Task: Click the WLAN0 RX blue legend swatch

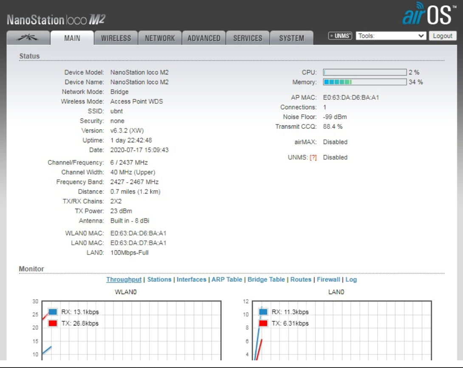Action: pos(53,312)
